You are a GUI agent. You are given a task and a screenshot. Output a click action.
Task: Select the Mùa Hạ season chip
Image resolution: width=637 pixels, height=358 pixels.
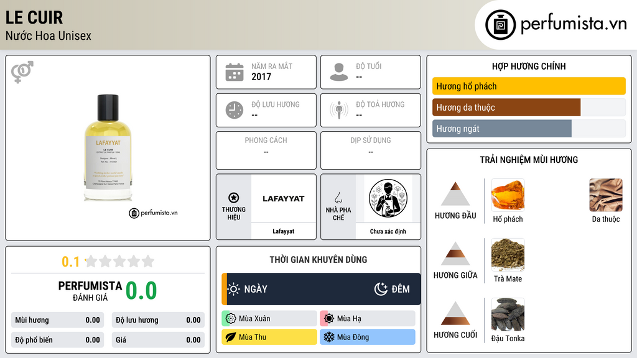pyautogui.click(x=368, y=319)
